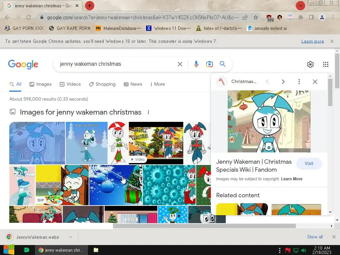
Task: Click jenny wakeman chri... taskbar button
Action: [x=61, y=250]
